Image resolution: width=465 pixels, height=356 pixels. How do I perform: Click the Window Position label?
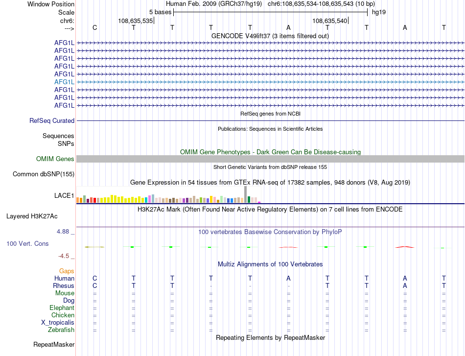51,4
